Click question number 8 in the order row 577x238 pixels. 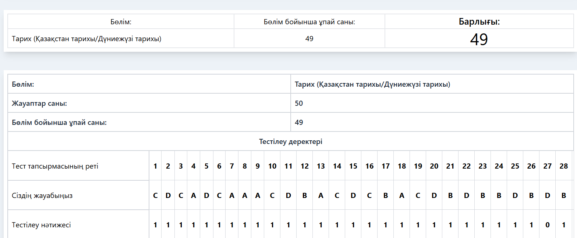click(245, 166)
